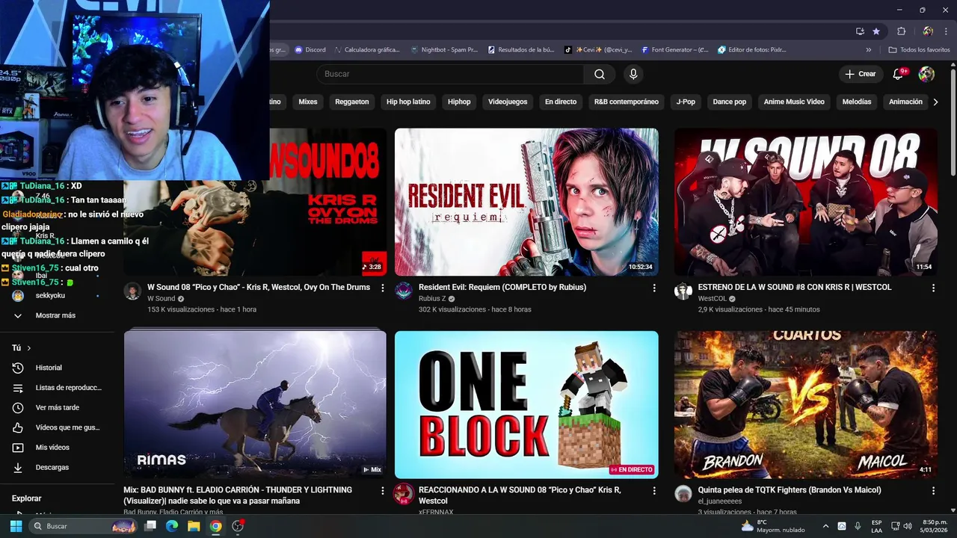Open options for W Sound 08 Pico y Chao video
957x538 pixels.
coord(383,288)
